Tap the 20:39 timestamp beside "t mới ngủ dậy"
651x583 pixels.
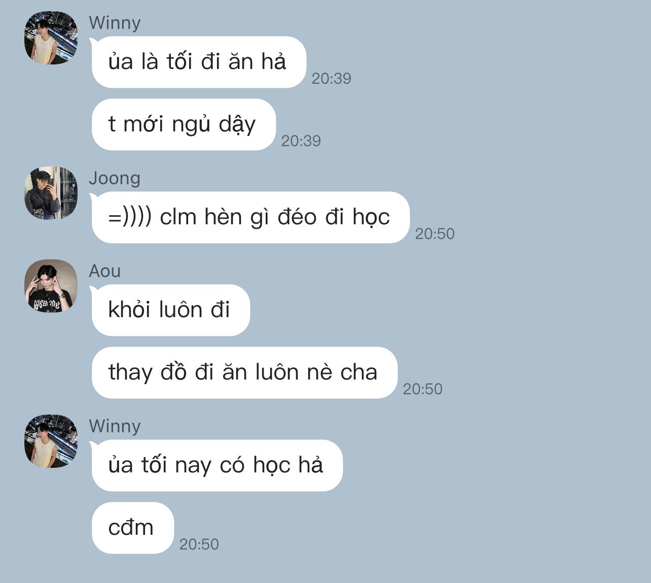coord(301,141)
